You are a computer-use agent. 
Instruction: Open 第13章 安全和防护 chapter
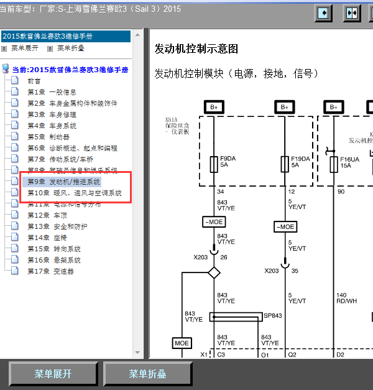[x=57, y=226]
